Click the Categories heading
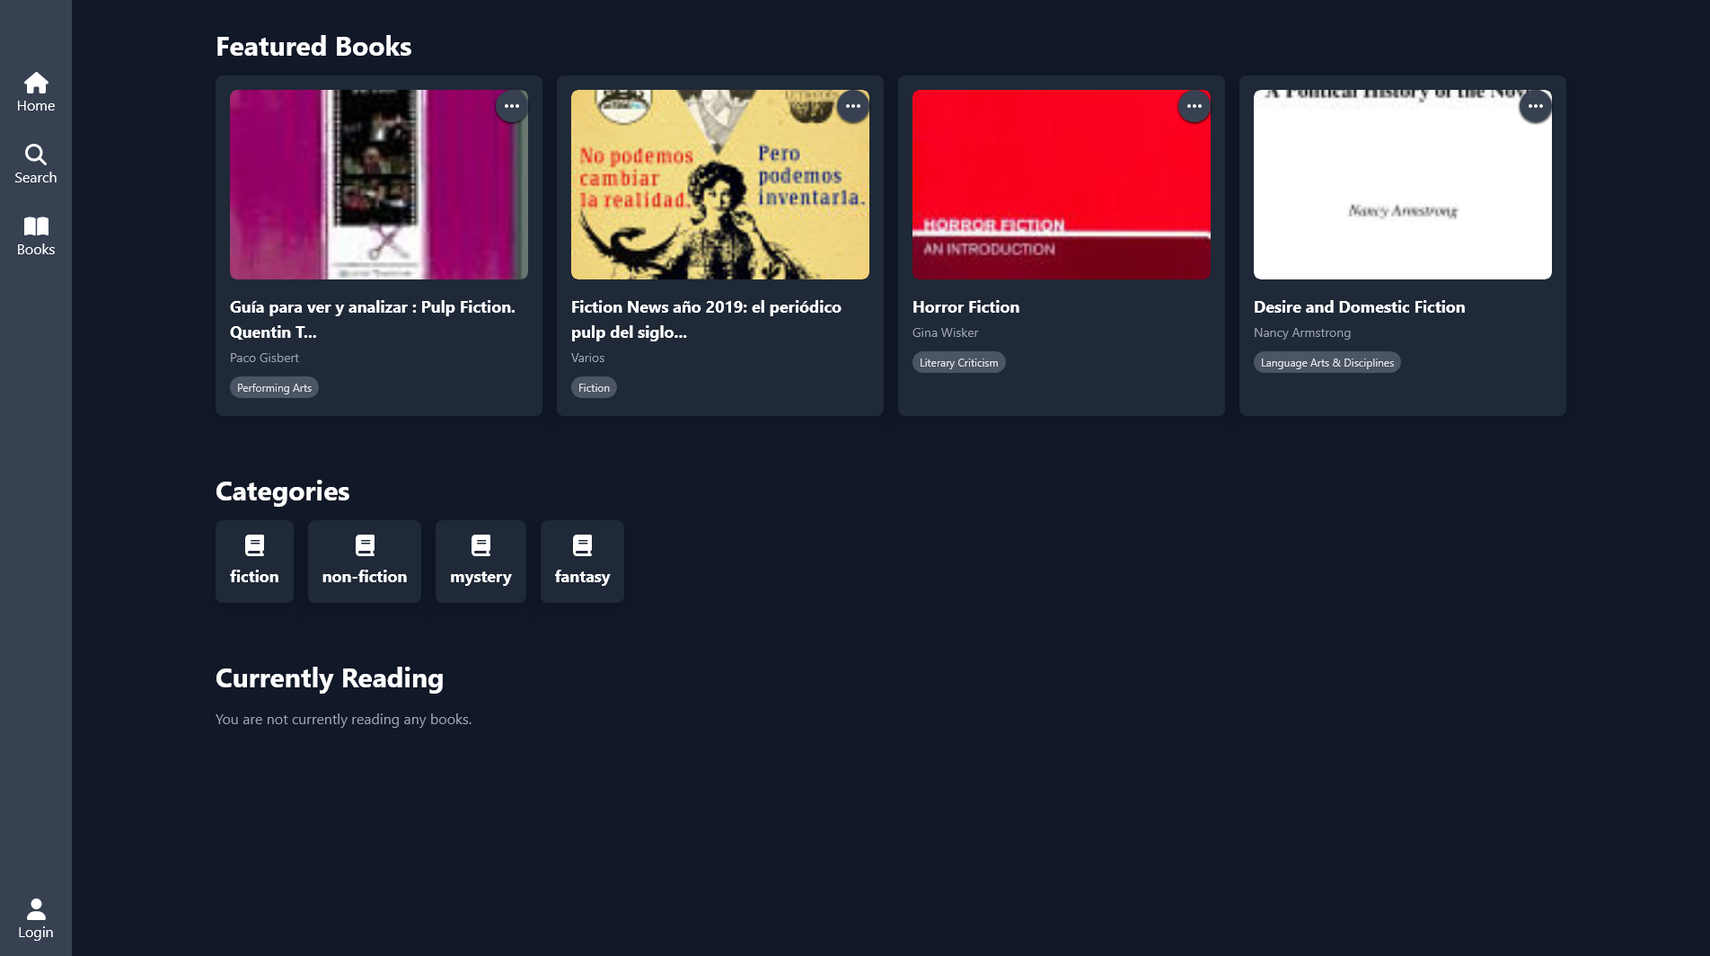Image resolution: width=1710 pixels, height=956 pixels. click(x=282, y=491)
